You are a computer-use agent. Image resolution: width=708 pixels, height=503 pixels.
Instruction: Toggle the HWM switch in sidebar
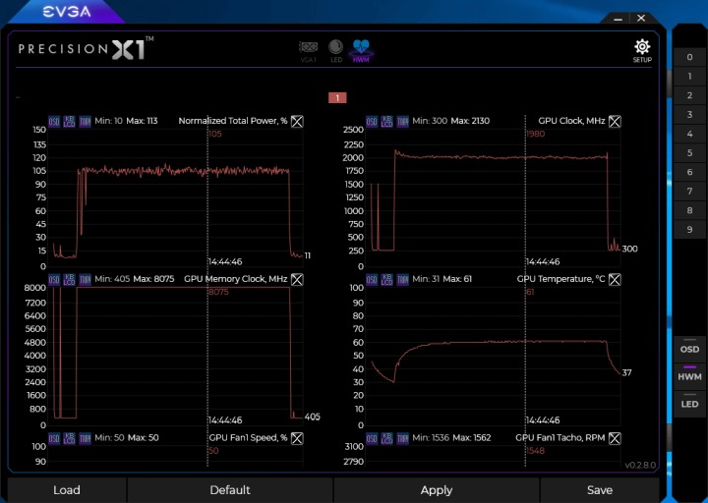click(x=689, y=374)
